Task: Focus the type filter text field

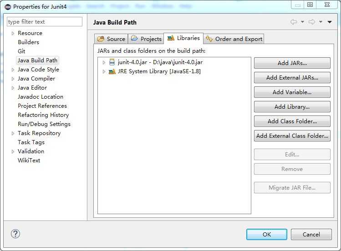Action: coord(45,22)
